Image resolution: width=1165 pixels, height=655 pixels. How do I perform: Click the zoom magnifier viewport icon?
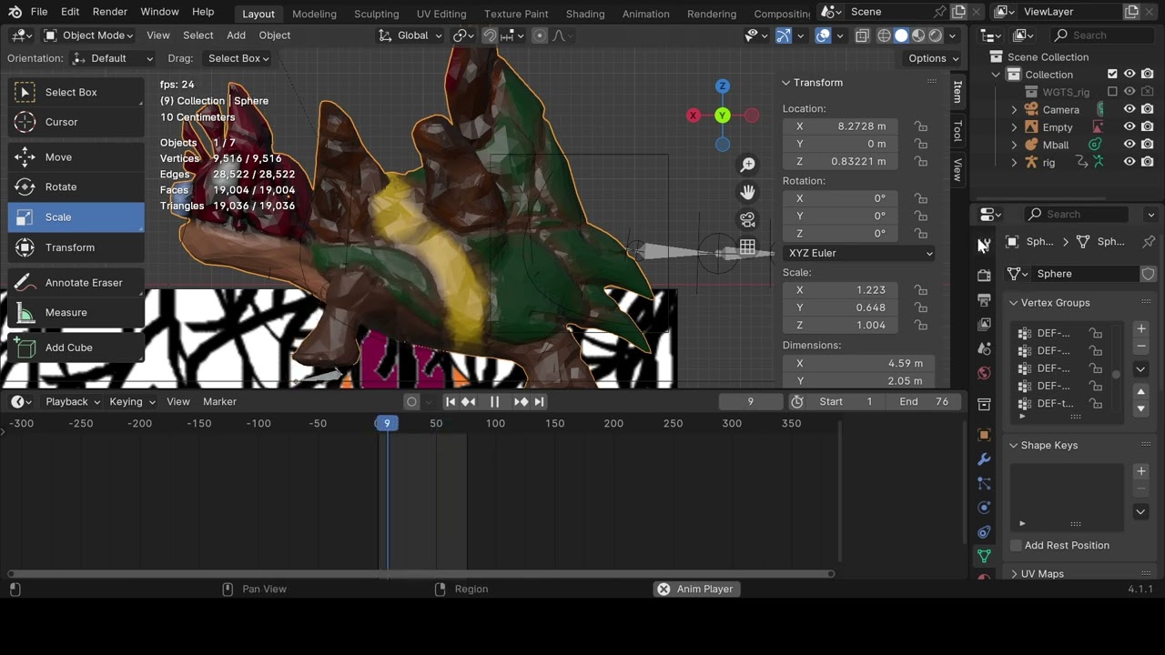tap(747, 165)
